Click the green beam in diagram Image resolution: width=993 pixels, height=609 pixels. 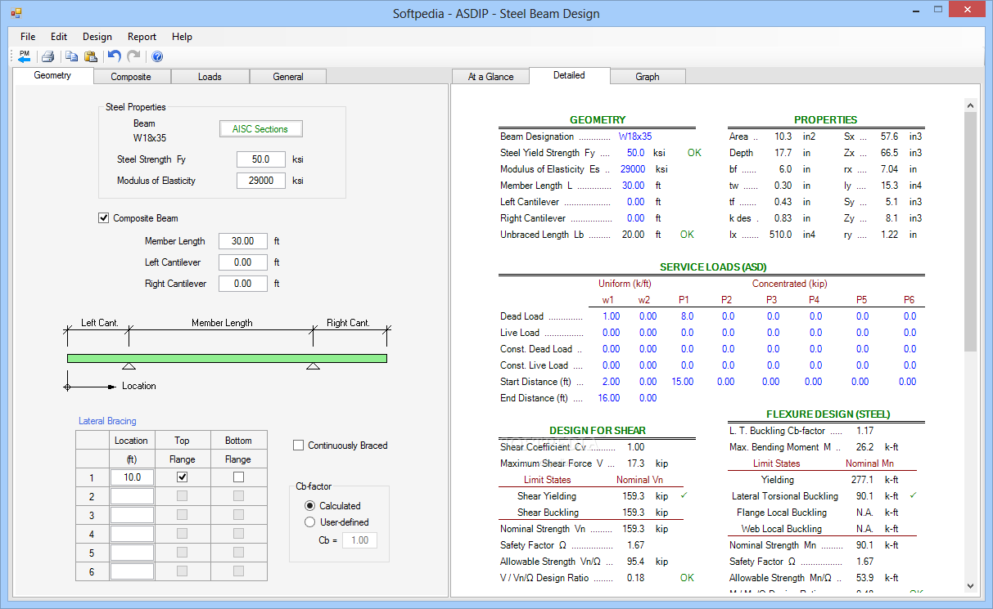pos(227,358)
